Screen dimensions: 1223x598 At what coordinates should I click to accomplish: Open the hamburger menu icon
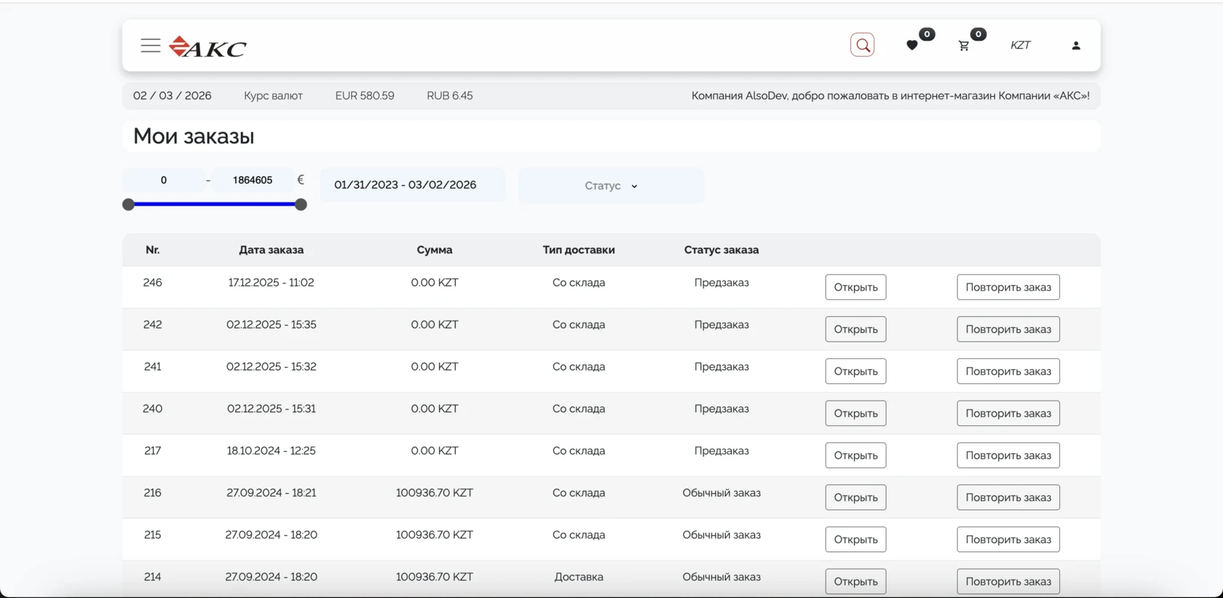coord(151,45)
